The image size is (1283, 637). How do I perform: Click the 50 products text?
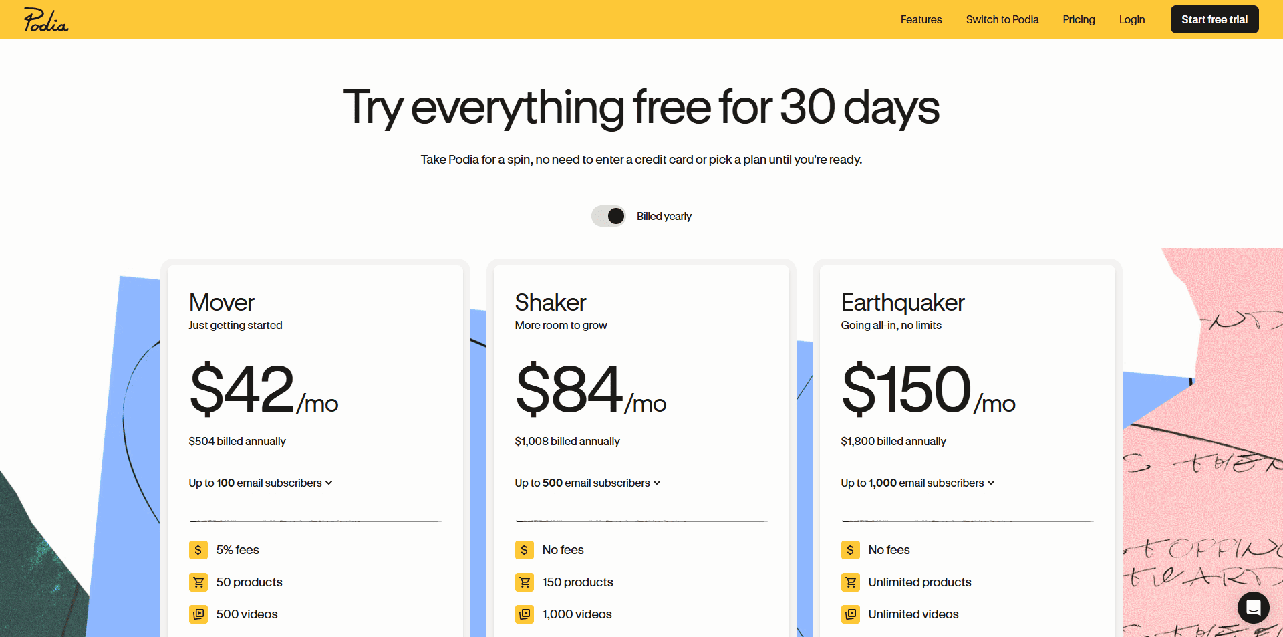pos(249,582)
